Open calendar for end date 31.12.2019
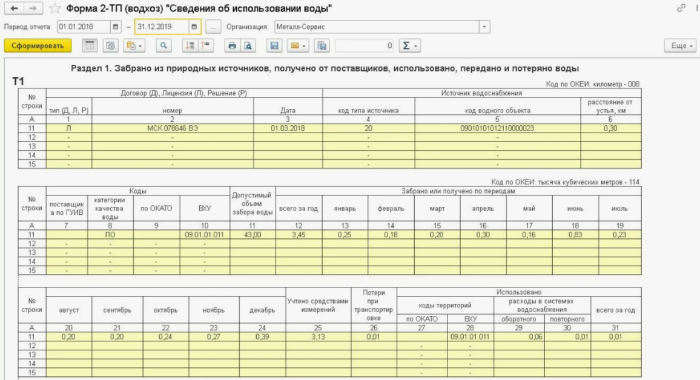The image size is (700, 380). (x=194, y=27)
